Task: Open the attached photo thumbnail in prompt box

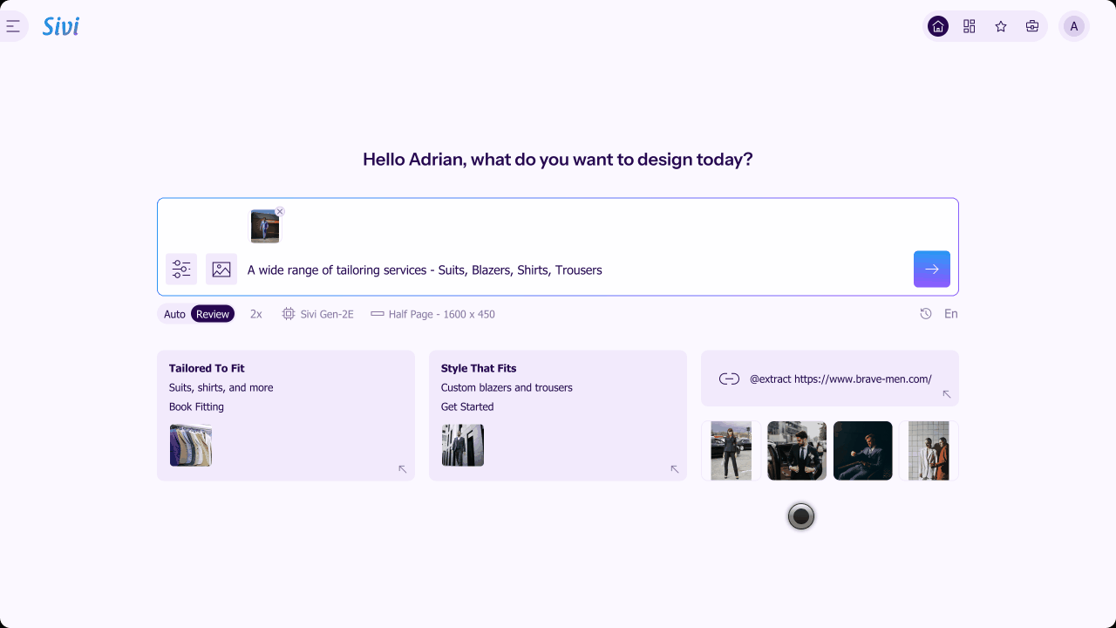Action: [265, 226]
